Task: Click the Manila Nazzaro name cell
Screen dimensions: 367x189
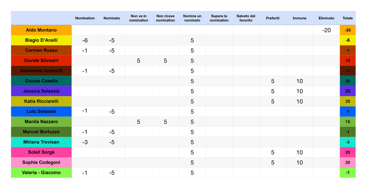Action: click(x=41, y=122)
